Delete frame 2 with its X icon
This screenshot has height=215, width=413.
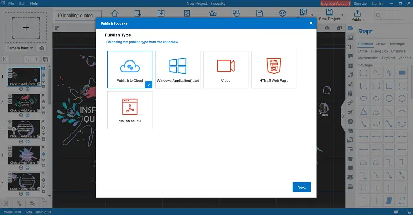pyautogui.click(x=43, y=95)
